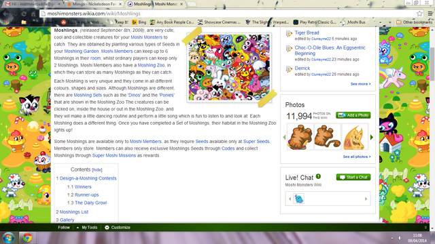This screenshot has height=244, width=435.
Task: Enlarge the Moshlings collage image
Action: point(229,67)
